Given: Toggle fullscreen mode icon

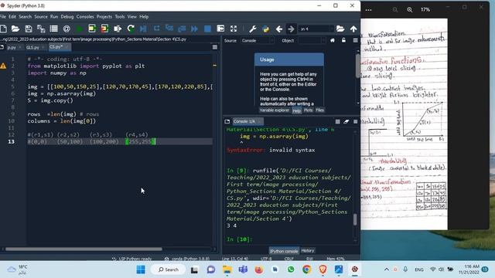Looking at the screenshot, I should pyautogui.click(x=234, y=29).
